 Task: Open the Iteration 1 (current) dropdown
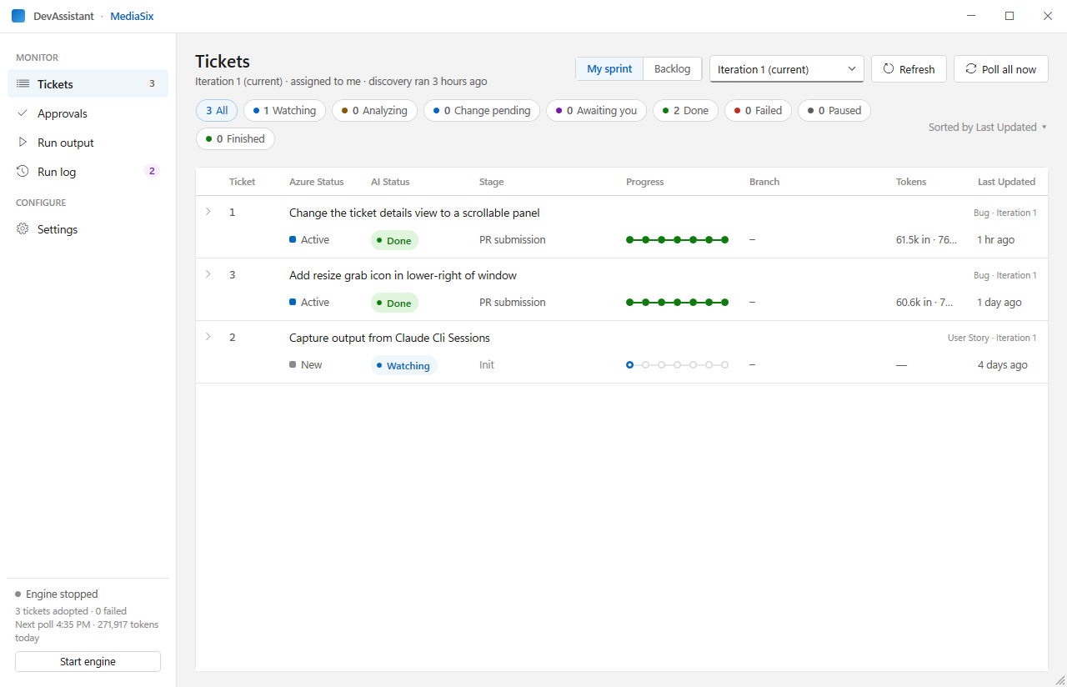787,69
